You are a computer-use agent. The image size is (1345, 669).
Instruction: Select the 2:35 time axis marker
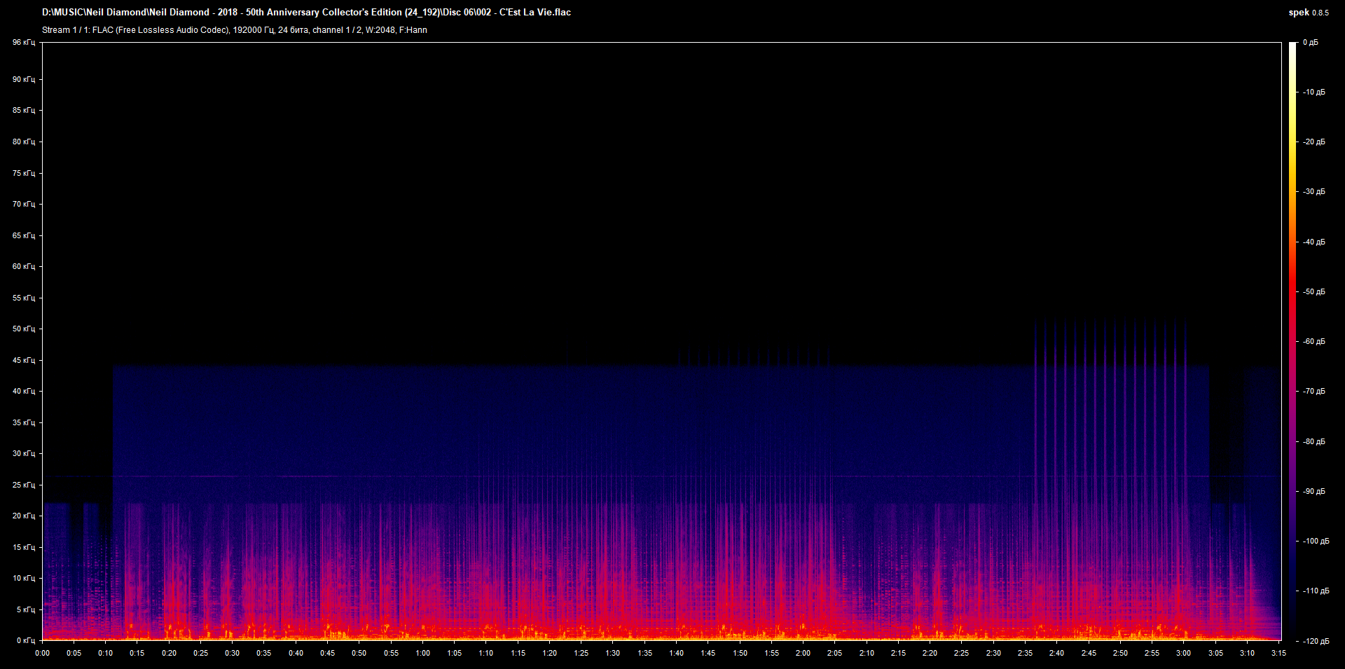pos(1025,653)
